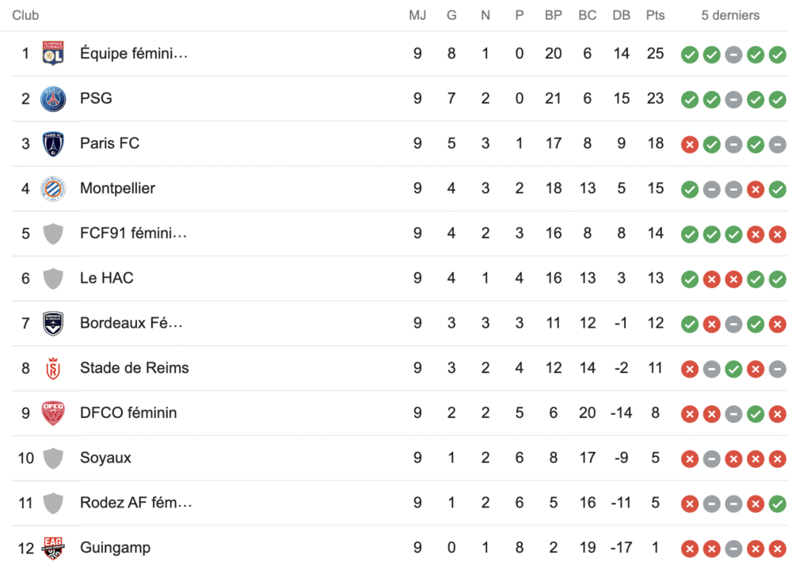Click the Olympique Lyonnais club logo
This screenshot has height=585, width=811.
(x=53, y=53)
